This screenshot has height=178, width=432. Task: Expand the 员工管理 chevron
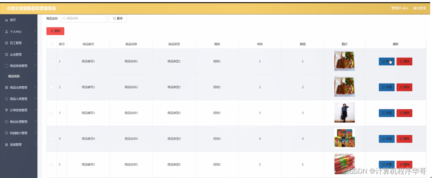[35, 43]
